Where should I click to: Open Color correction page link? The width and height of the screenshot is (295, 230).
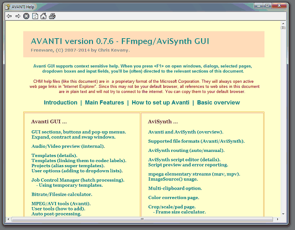point(174,197)
